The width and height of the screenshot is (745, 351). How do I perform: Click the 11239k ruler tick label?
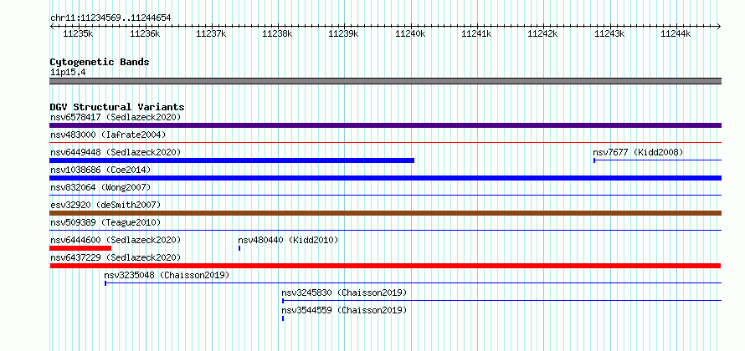343,34
